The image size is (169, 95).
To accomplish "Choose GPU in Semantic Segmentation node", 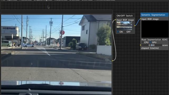I will click(151, 42).
